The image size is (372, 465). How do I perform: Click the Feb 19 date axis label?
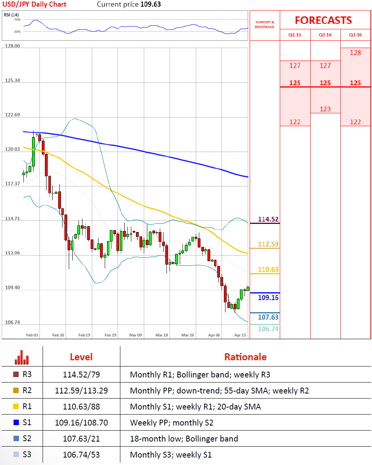84,335
